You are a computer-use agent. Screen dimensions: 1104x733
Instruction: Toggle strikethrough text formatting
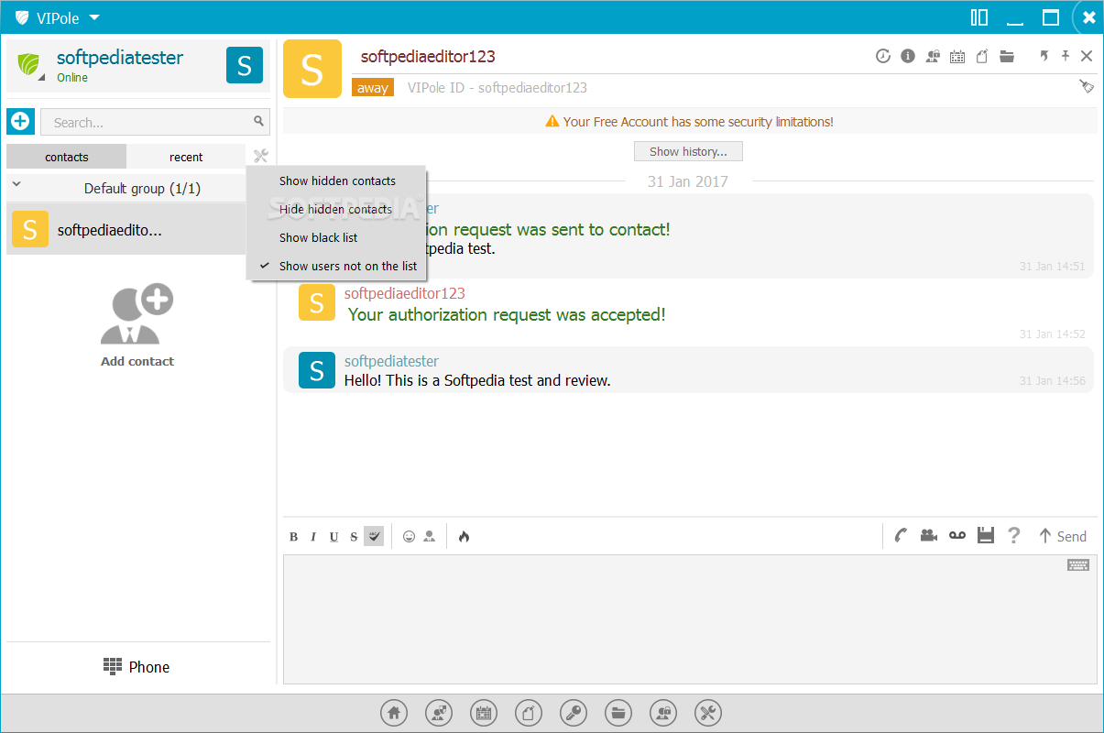tap(354, 537)
